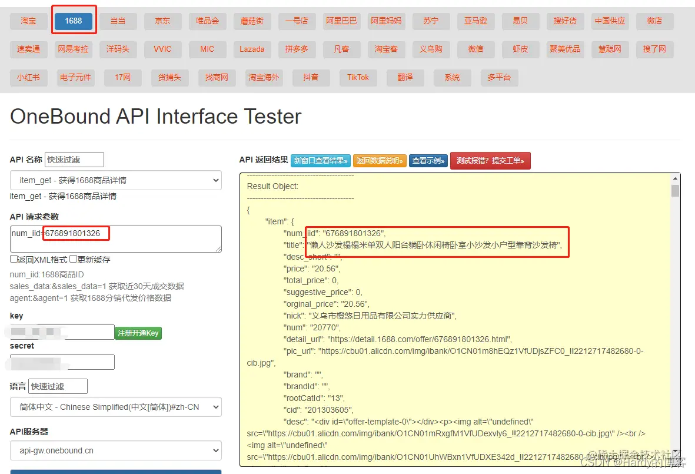Tick the 更新缓存 checkbox
The height and width of the screenshot is (474, 695).
click(73, 259)
